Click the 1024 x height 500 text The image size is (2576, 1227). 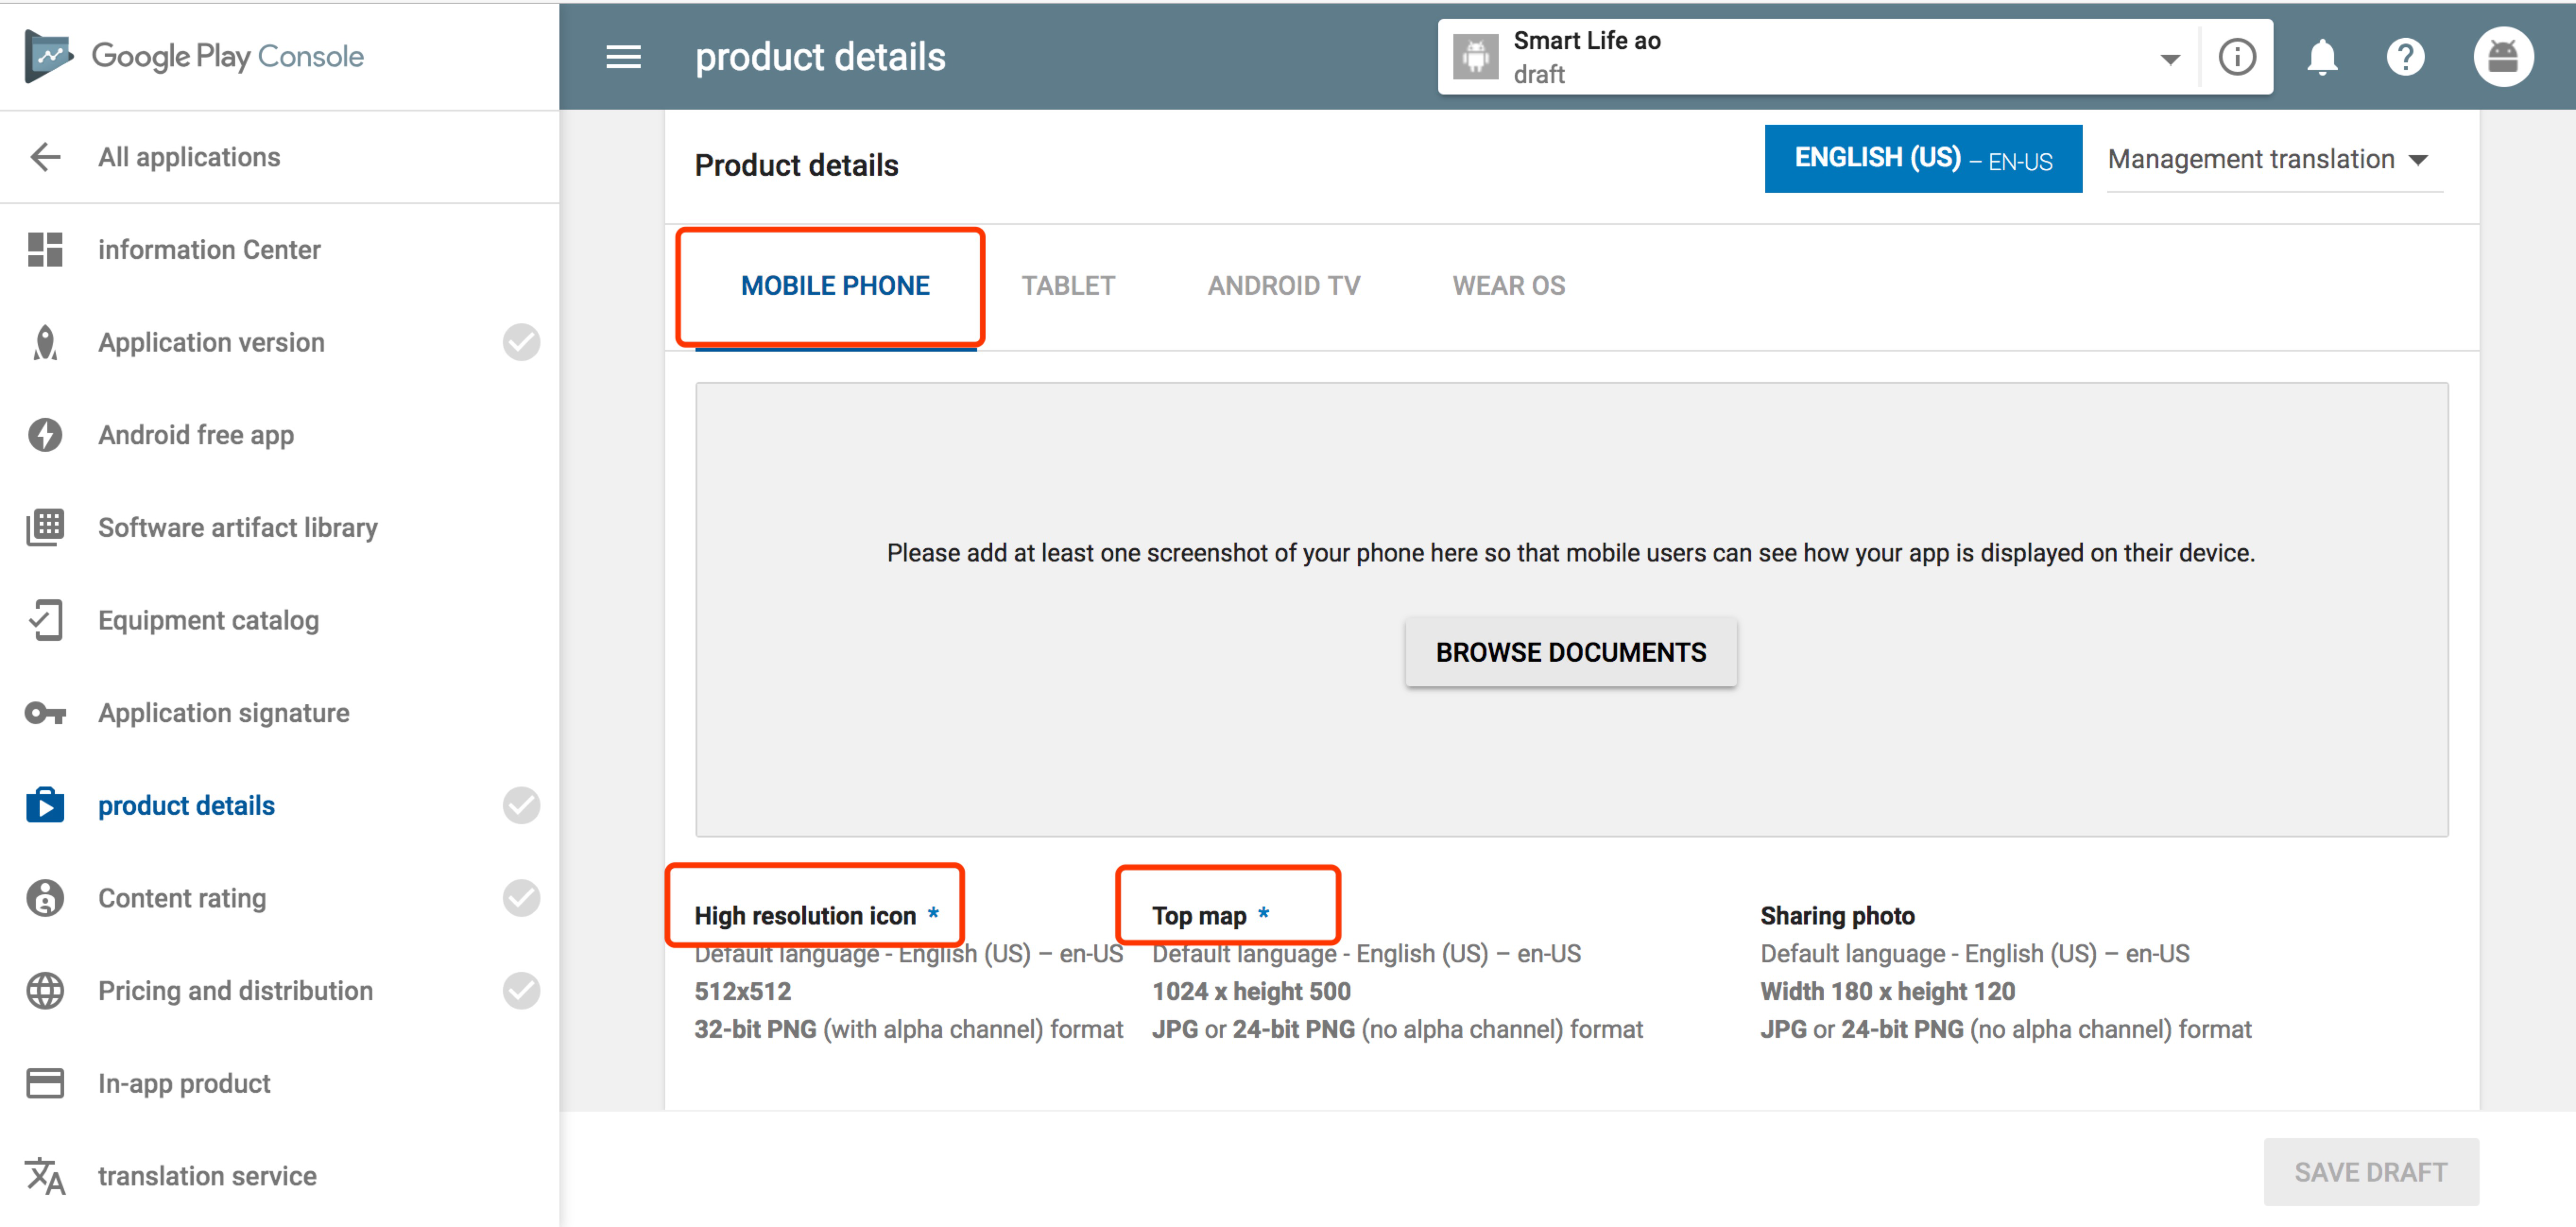tap(1250, 991)
